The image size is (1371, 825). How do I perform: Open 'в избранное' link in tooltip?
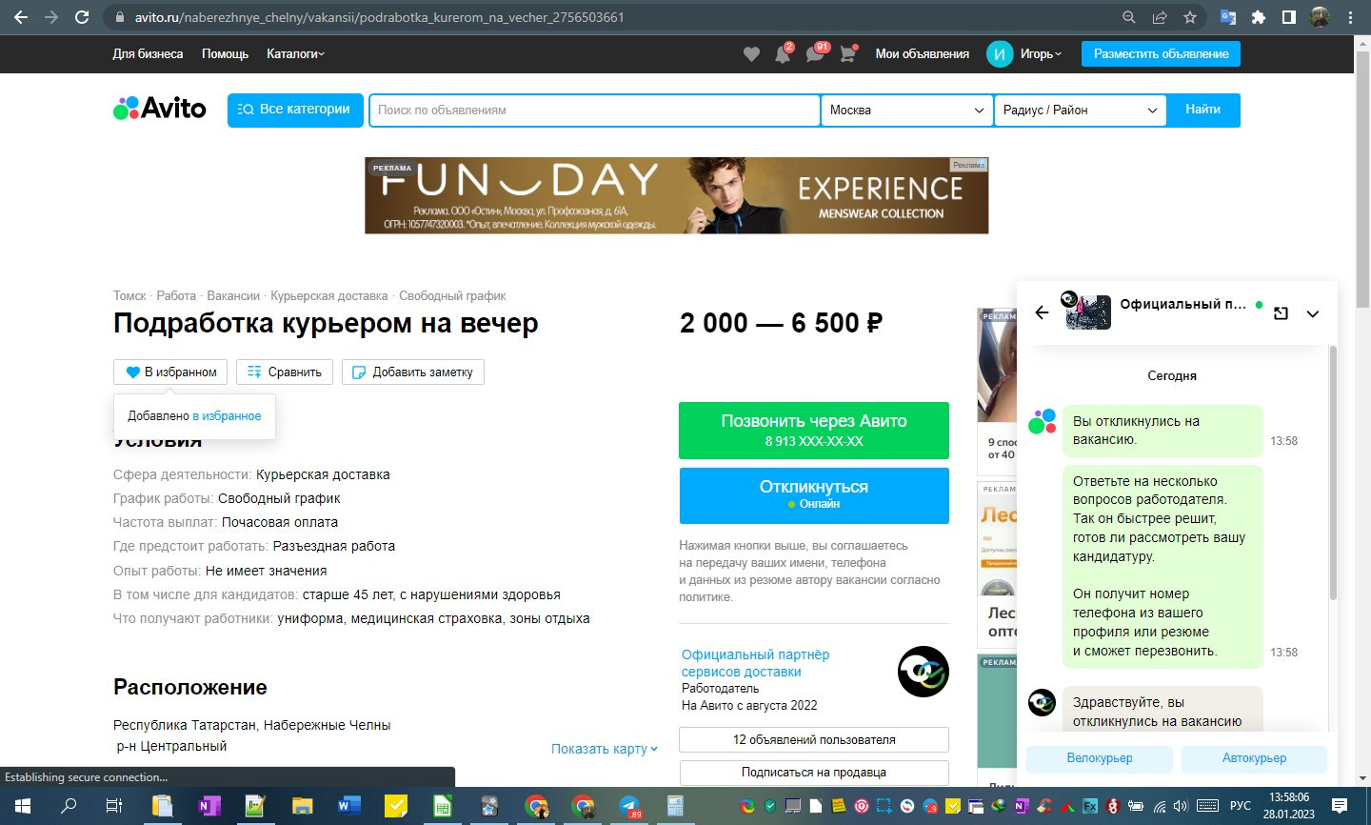(x=227, y=416)
